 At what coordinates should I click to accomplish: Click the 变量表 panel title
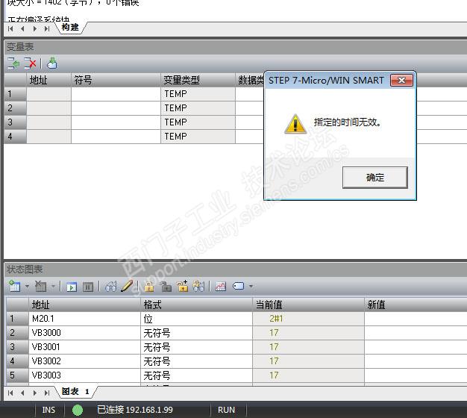(x=20, y=47)
